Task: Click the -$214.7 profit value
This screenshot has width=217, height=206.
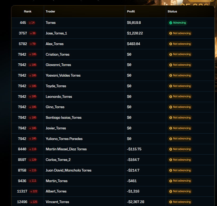Action: click(133, 170)
